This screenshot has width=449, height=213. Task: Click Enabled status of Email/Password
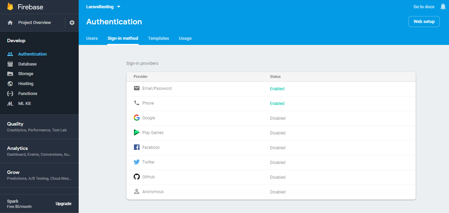click(277, 89)
